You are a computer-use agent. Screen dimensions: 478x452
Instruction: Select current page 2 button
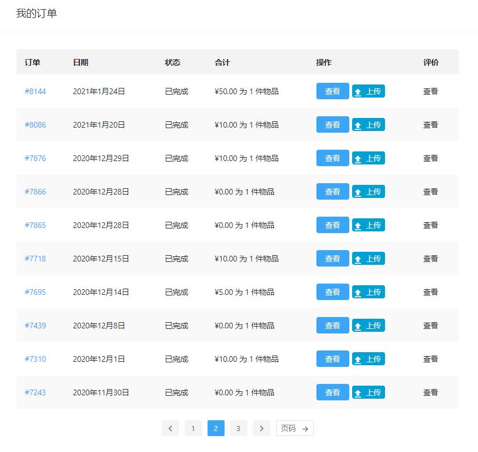pos(216,428)
